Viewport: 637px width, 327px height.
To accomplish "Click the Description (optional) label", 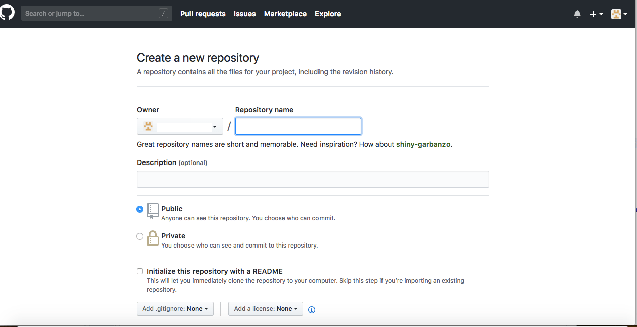I will 172,162.
